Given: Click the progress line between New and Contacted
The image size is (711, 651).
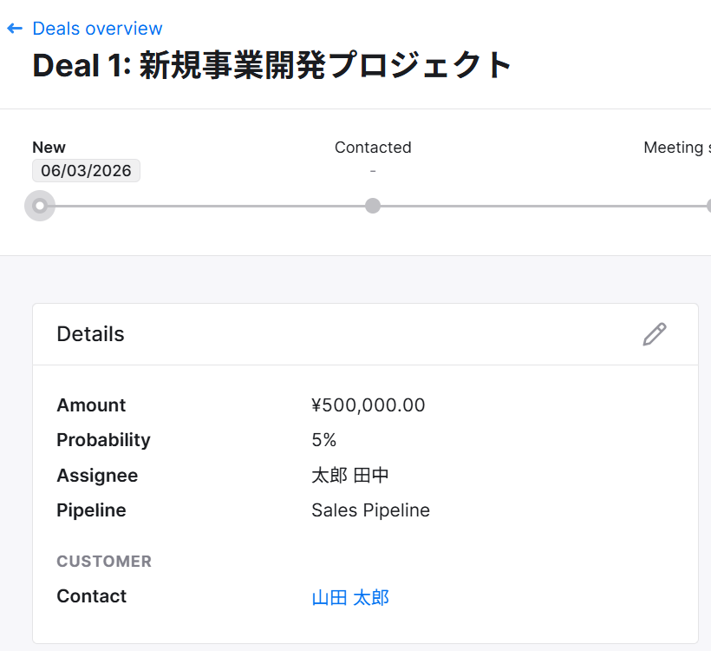Looking at the screenshot, I should (x=208, y=206).
